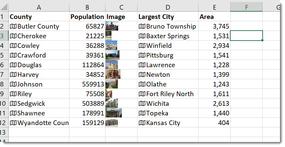Click the map icon beside Riley county
Image resolution: width=285 pixels, height=147 pixels.
(x=13, y=94)
